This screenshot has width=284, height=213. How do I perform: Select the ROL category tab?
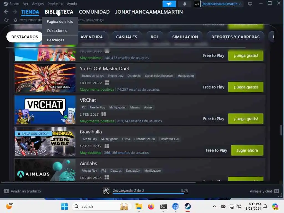155,37
